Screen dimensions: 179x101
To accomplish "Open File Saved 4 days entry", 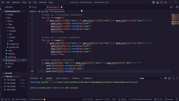I will click(15, 80).
